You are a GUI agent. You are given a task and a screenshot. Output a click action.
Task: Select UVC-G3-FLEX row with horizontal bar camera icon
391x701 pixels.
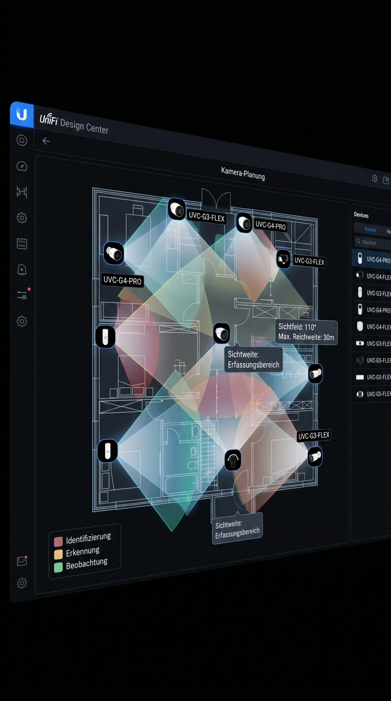pos(372,343)
